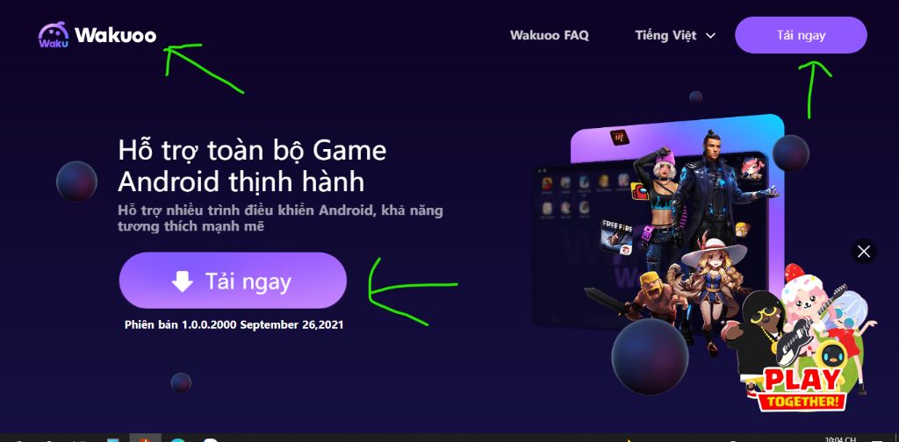Click the large Tải ngay download button
This screenshot has height=442, width=899.
[233, 281]
